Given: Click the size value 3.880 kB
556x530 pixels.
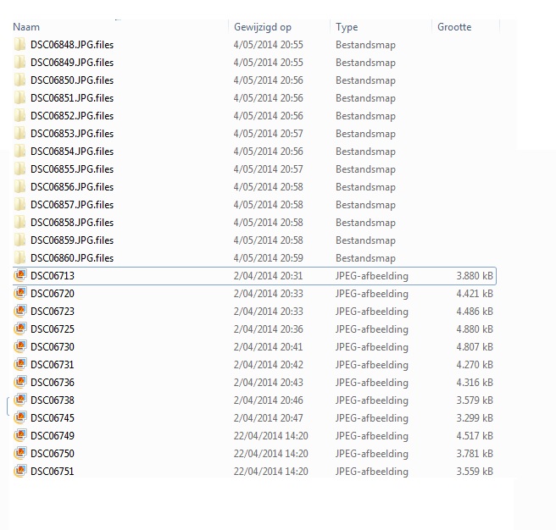Looking at the screenshot, I should coord(475,276).
